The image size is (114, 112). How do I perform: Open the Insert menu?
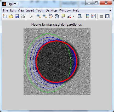click(x=30, y=10)
